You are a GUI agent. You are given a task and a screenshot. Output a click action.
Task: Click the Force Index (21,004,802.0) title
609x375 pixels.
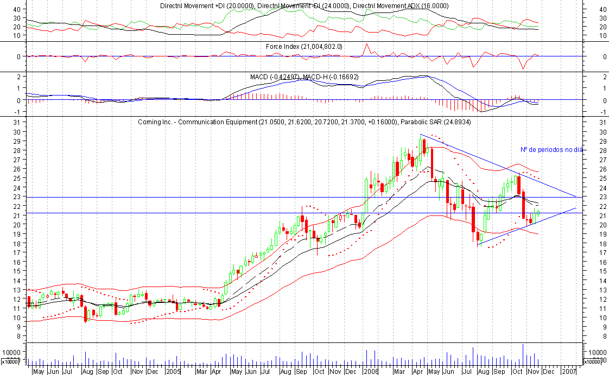(304, 47)
